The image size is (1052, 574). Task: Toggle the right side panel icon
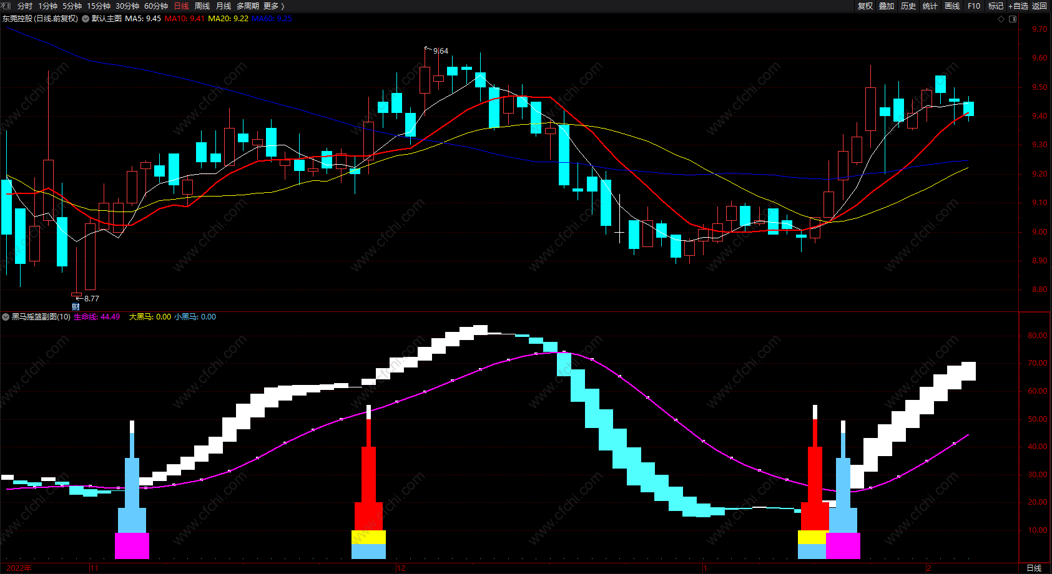[x=1013, y=19]
